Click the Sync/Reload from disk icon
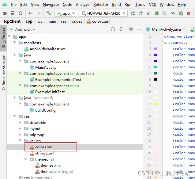Viewport: 195px width, 179px height. 20,13
